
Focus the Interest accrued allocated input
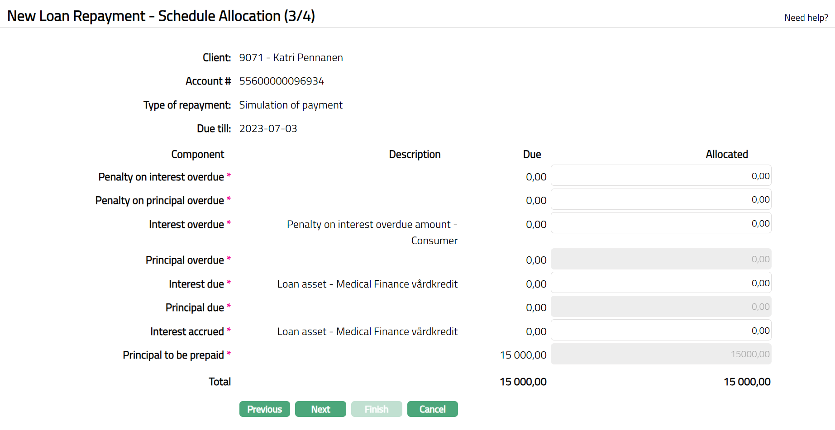click(x=661, y=331)
